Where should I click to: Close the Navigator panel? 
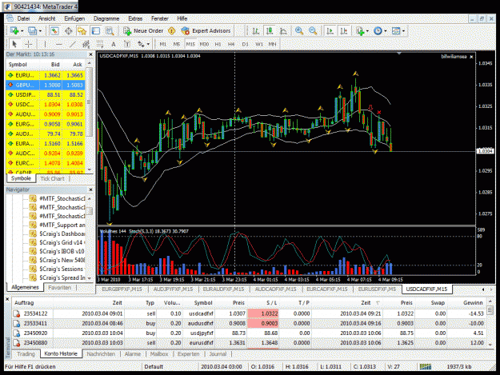click(90, 189)
